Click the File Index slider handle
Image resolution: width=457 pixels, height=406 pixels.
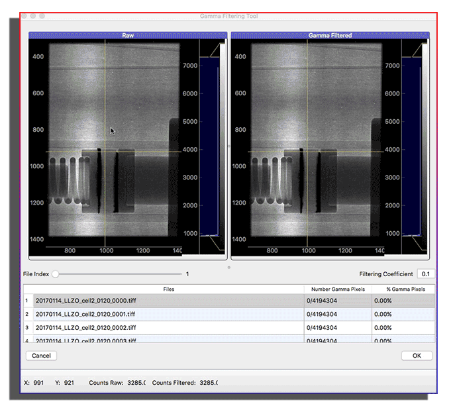[x=56, y=274]
